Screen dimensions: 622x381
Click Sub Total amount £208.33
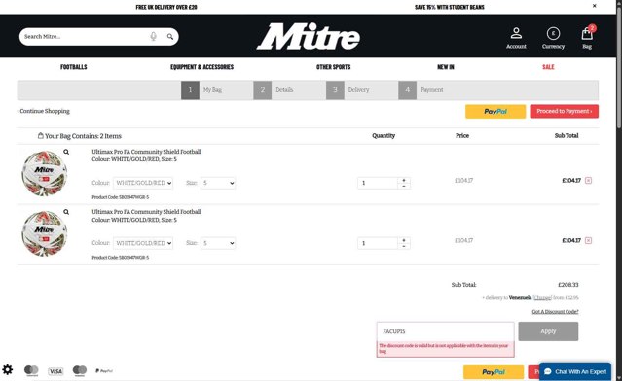(568, 285)
